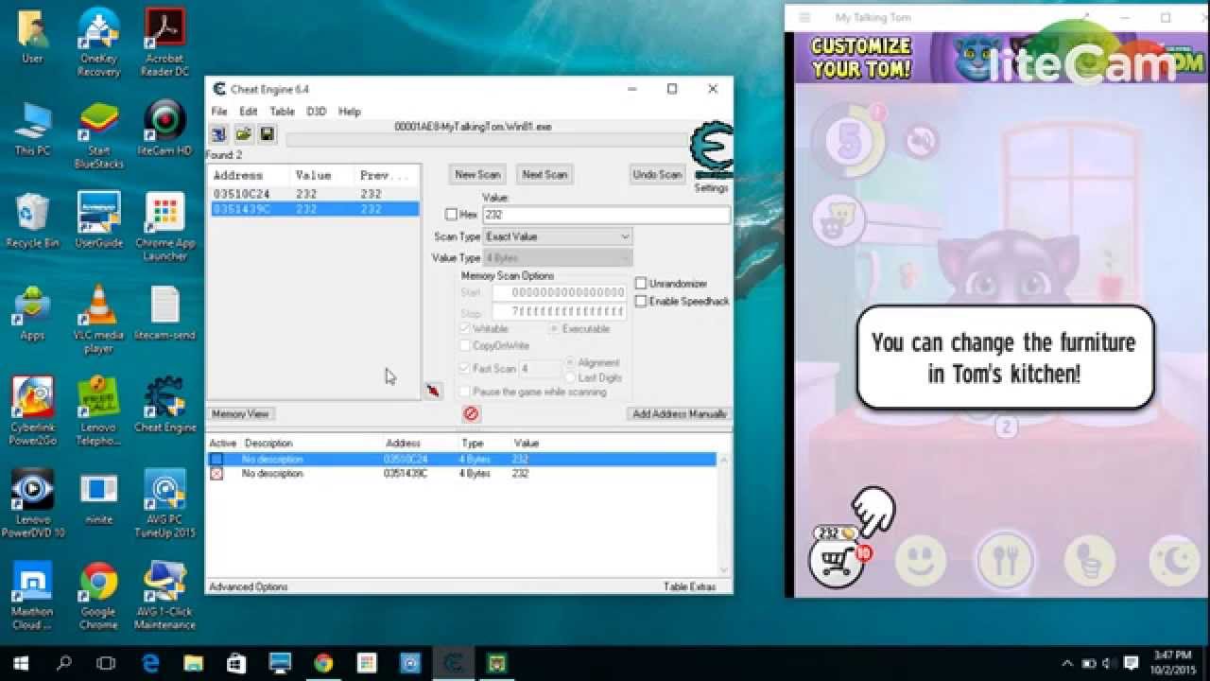Viewport: 1210px width, 681px height.
Task: Click the Windows Start button
Action: (21, 663)
